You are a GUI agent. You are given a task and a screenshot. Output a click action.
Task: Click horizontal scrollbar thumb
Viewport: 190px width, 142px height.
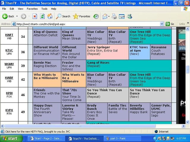[80, 126]
